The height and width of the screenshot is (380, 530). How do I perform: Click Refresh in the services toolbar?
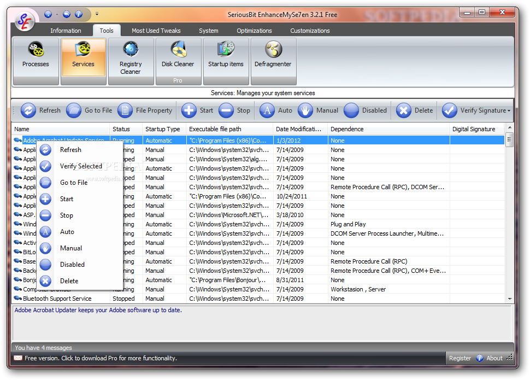click(41, 110)
